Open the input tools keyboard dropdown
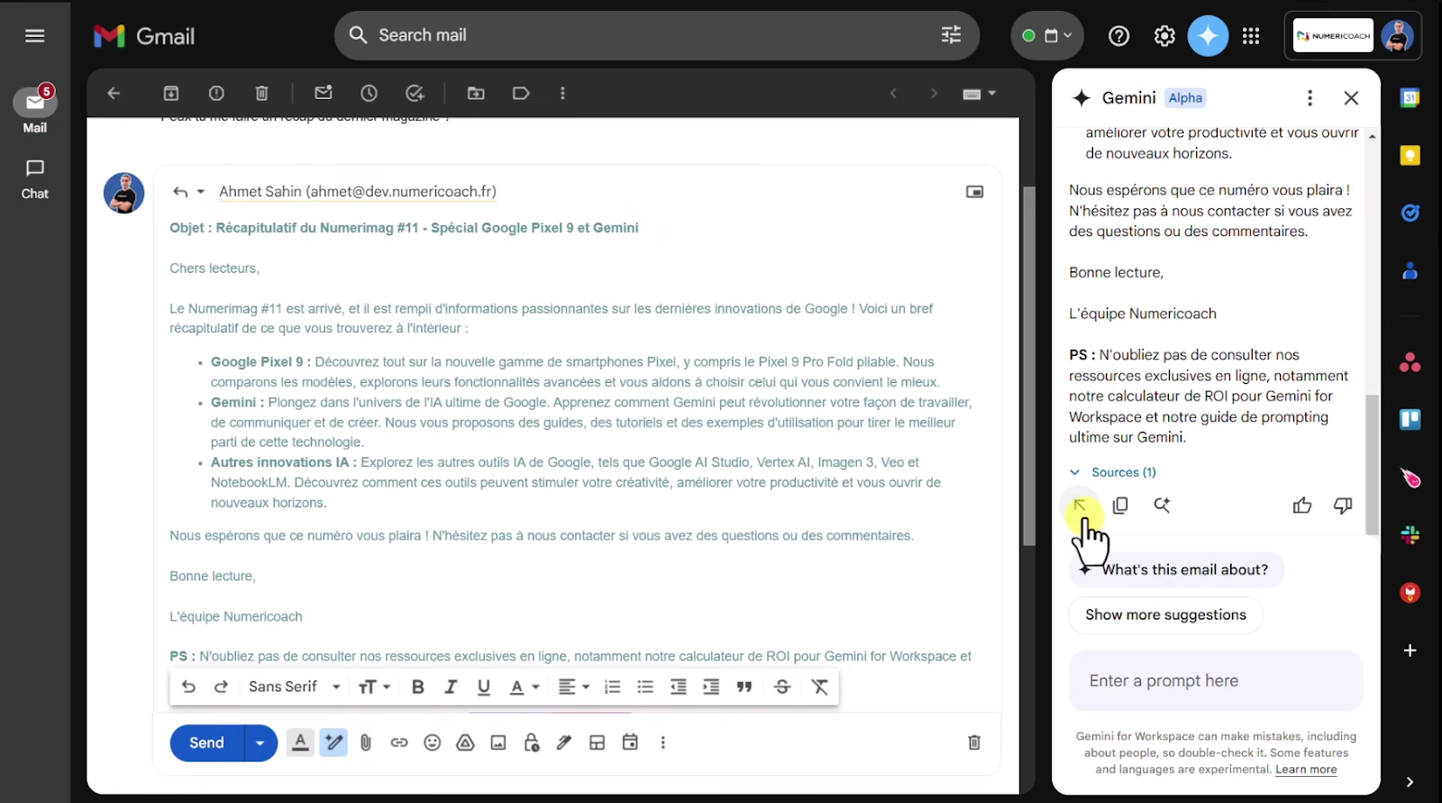Viewport: 1442px width, 803px height. click(x=979, y=93)
